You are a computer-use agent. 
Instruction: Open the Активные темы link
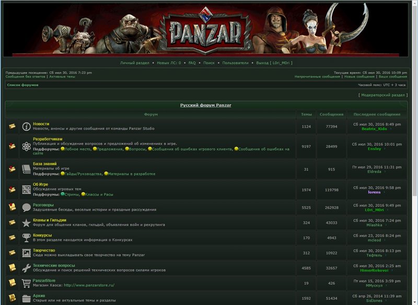tap(62, 77)
